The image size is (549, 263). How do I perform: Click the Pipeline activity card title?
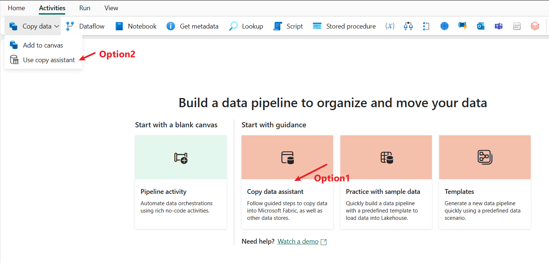tap(164, 192)
